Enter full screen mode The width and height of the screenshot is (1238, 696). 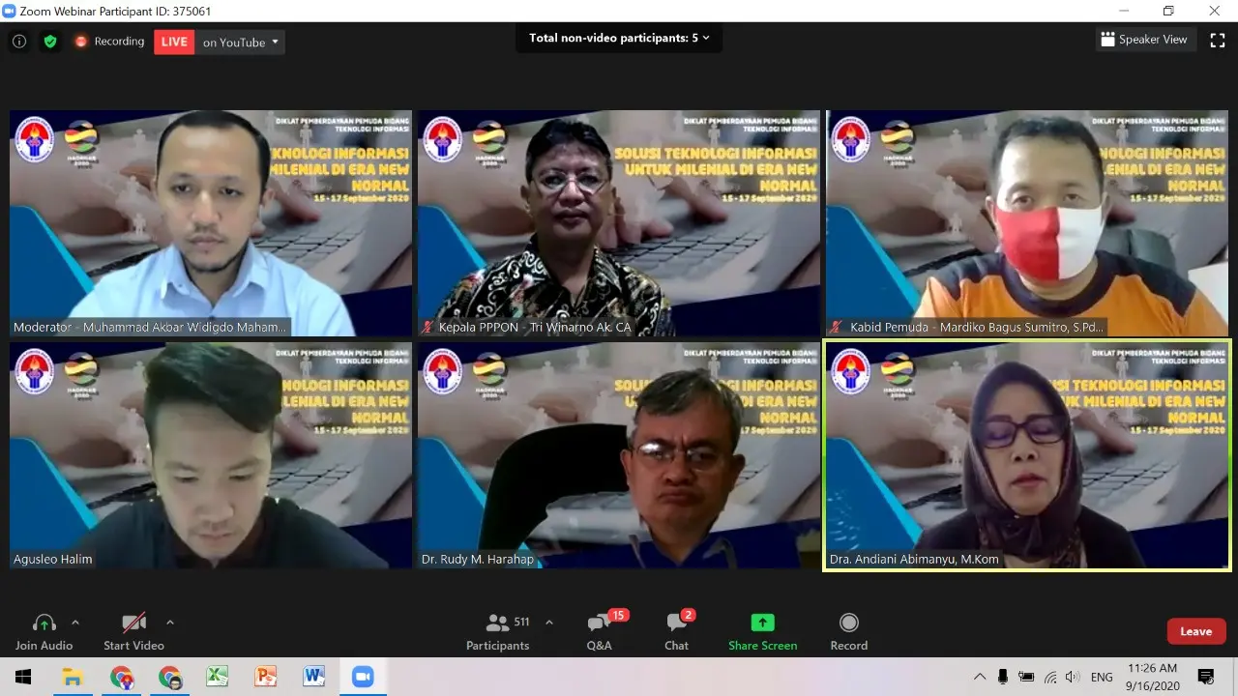[1218, 40]
